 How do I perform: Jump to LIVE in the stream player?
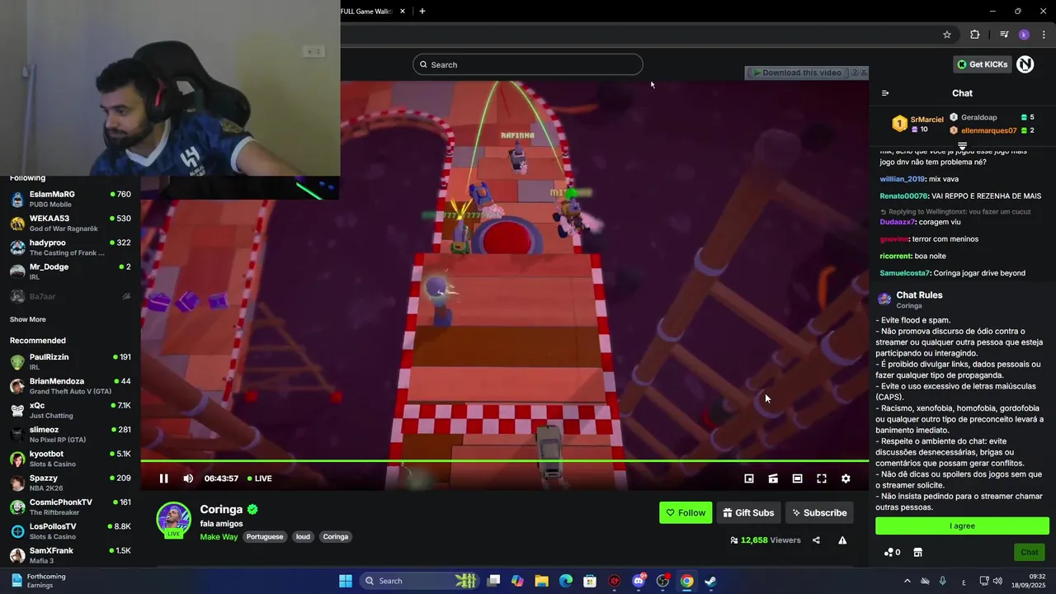[260, 478]
